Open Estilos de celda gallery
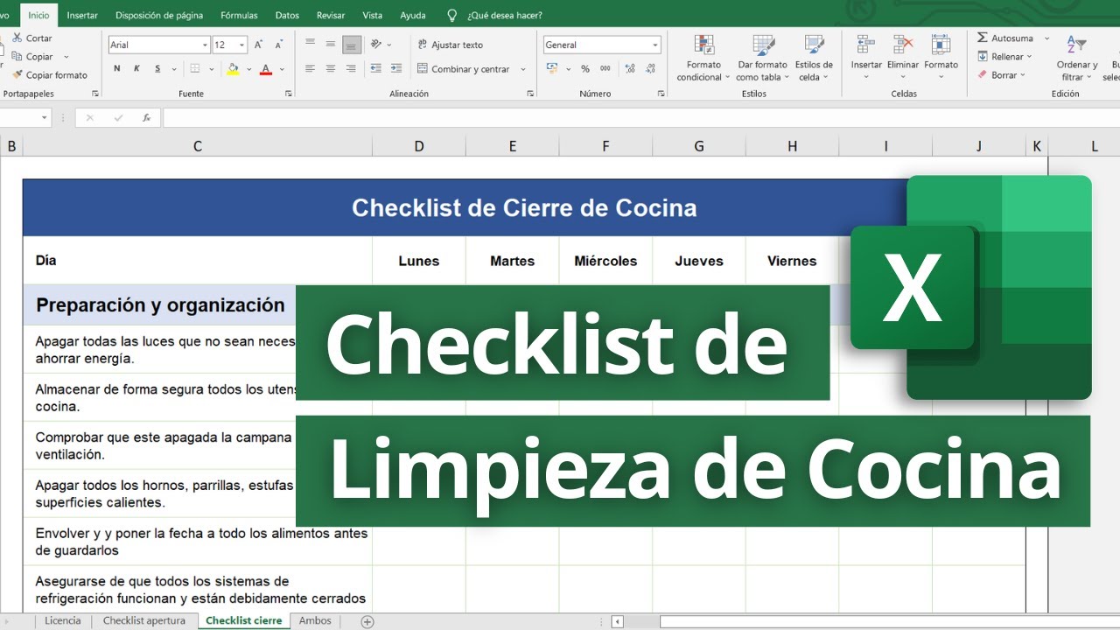The width and height of the screenshot is (1120, 630). point(814,58)
